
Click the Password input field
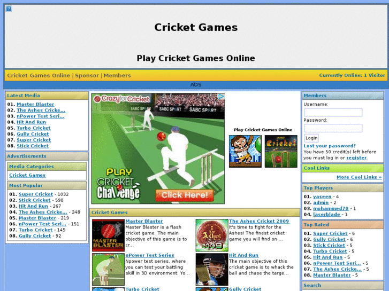point(333,128)
